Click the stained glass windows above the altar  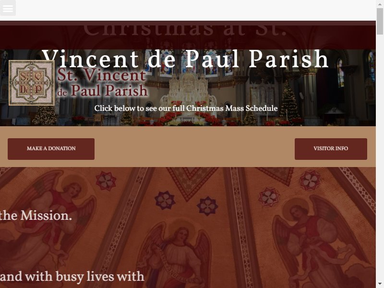(189, 62)
